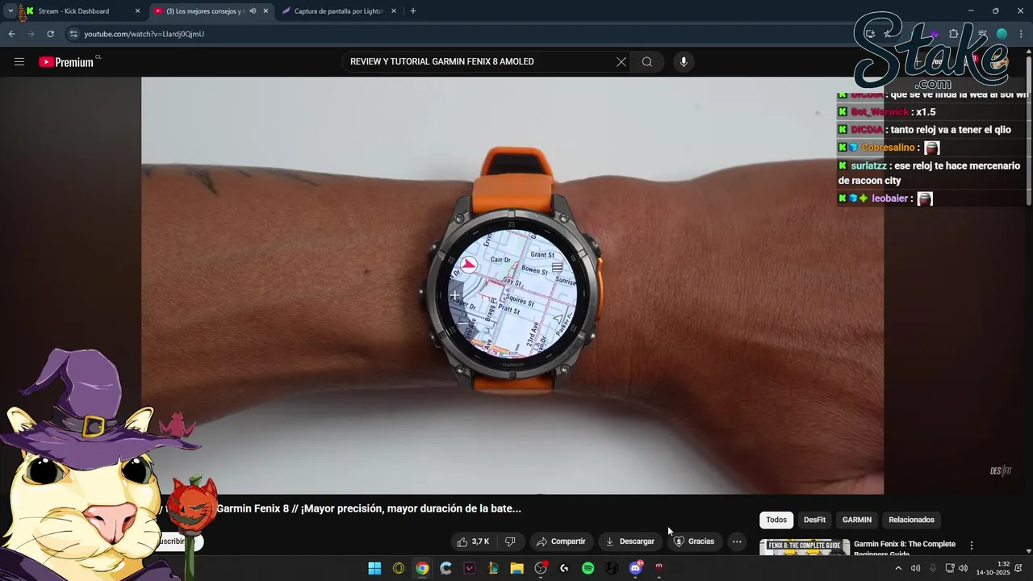Click leobaier username in chat overlay
The image size is (1033, 581).
click(x=889, y=199)
